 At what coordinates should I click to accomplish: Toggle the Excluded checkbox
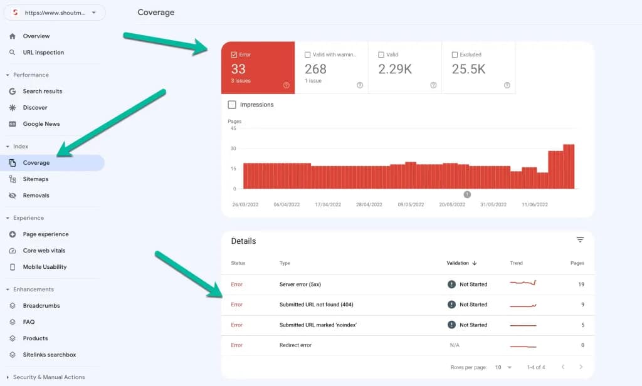[x=455, y=55]
